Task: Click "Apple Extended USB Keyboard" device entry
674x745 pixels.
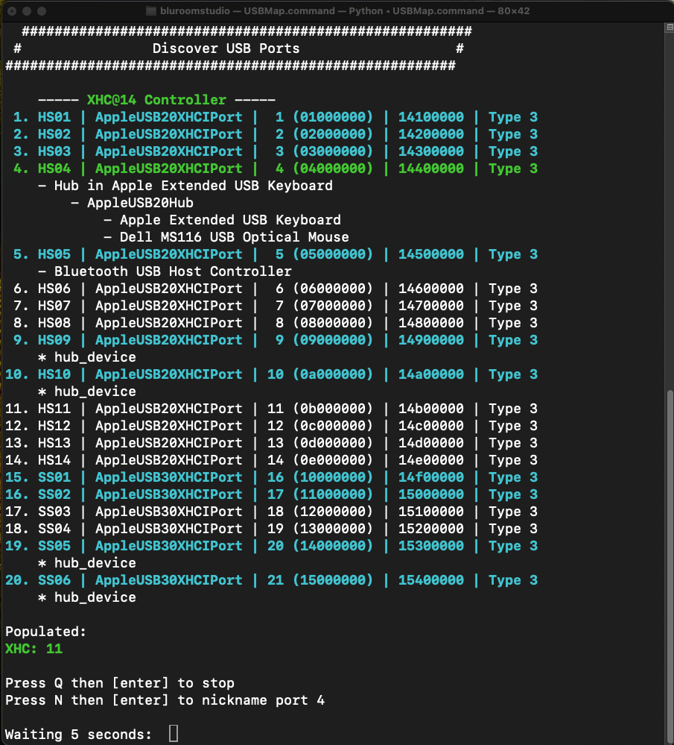Action: 229,220
